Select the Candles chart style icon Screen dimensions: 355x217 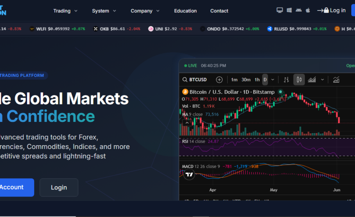tap(299, 80)
